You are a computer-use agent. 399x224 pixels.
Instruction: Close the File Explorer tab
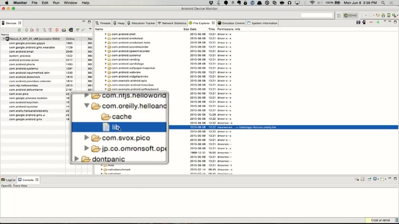(x=213, y=23)
